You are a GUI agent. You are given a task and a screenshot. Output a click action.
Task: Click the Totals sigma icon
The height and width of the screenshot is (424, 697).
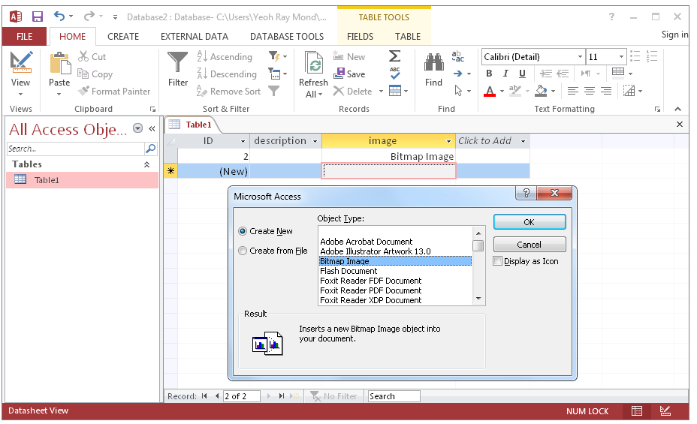click(395, 56)
